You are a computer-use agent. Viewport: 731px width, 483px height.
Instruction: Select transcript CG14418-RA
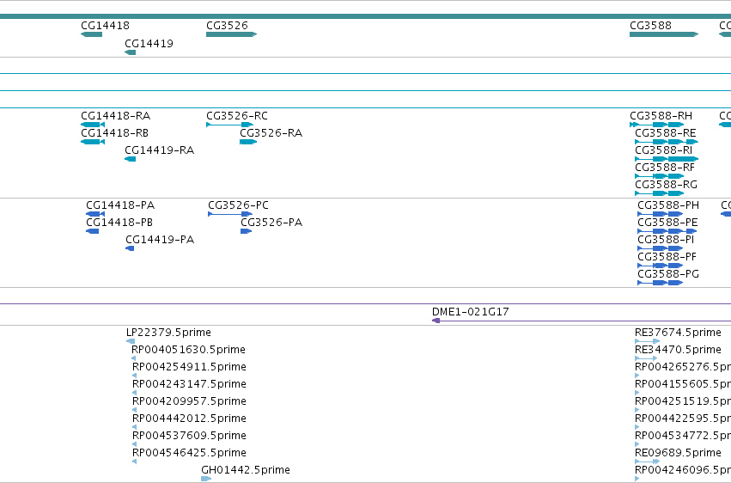93,125
